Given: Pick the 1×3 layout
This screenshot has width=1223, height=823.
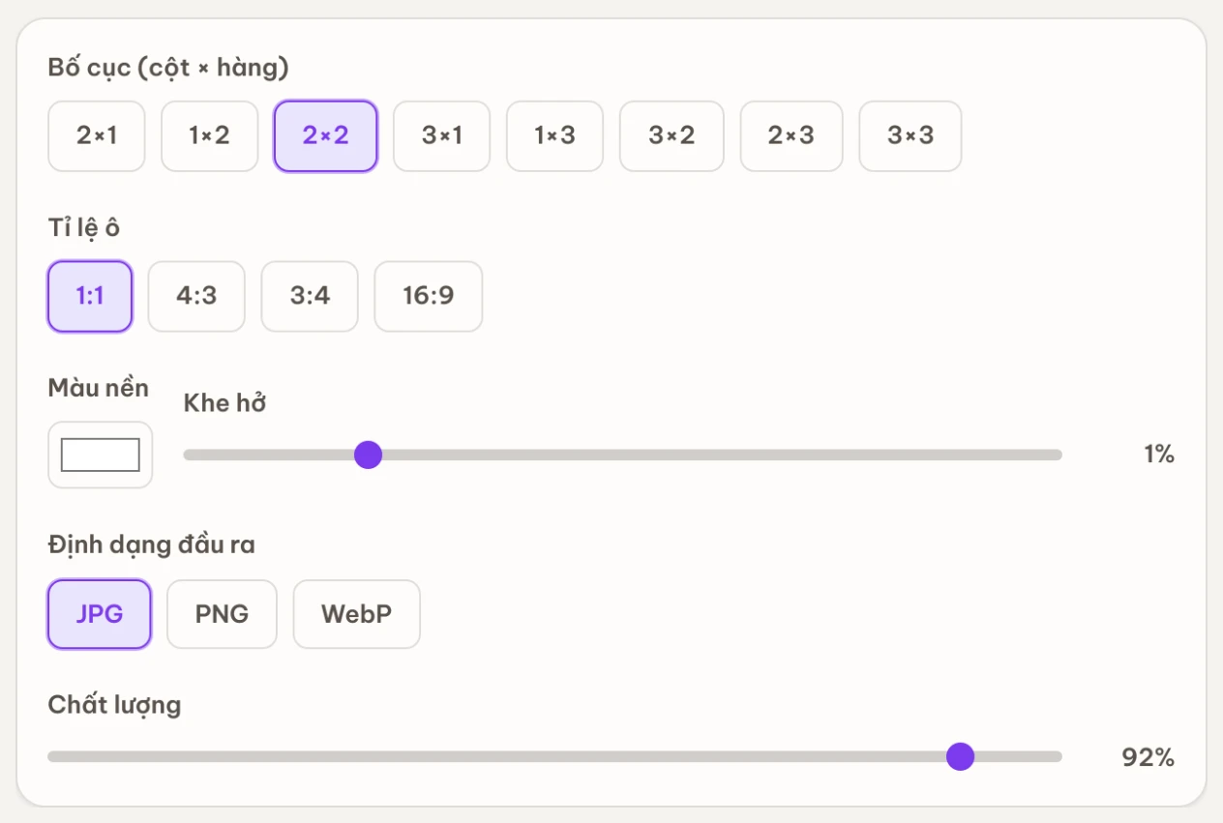Looking at the screenshot, I should [x=554, y=136].
